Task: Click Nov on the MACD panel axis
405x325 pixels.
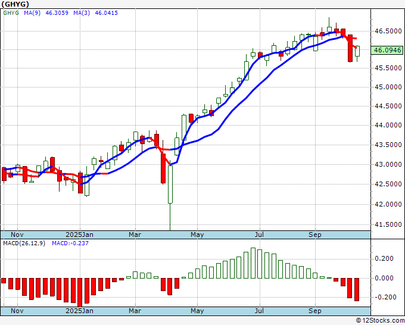Action: point(17,311)
